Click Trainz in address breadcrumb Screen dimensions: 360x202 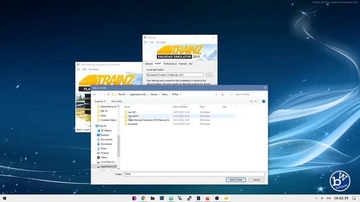click(x=165, y=94)
